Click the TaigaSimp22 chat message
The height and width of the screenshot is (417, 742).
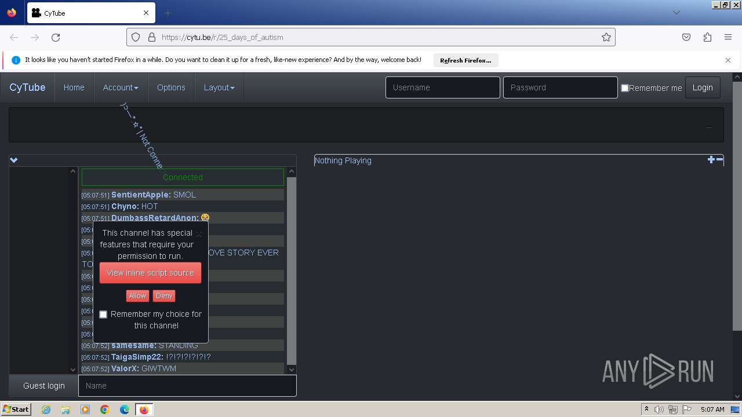pos(183,357)
